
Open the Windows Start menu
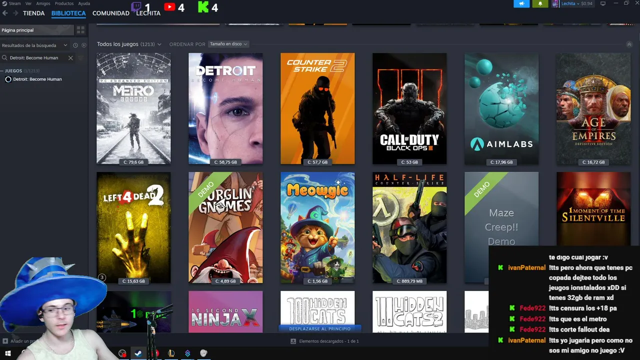click(8, 353)
